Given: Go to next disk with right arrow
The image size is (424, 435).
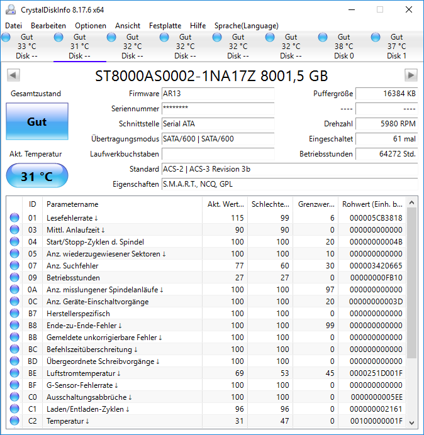Looking at the screenshot, I should (x=411, y=75).
